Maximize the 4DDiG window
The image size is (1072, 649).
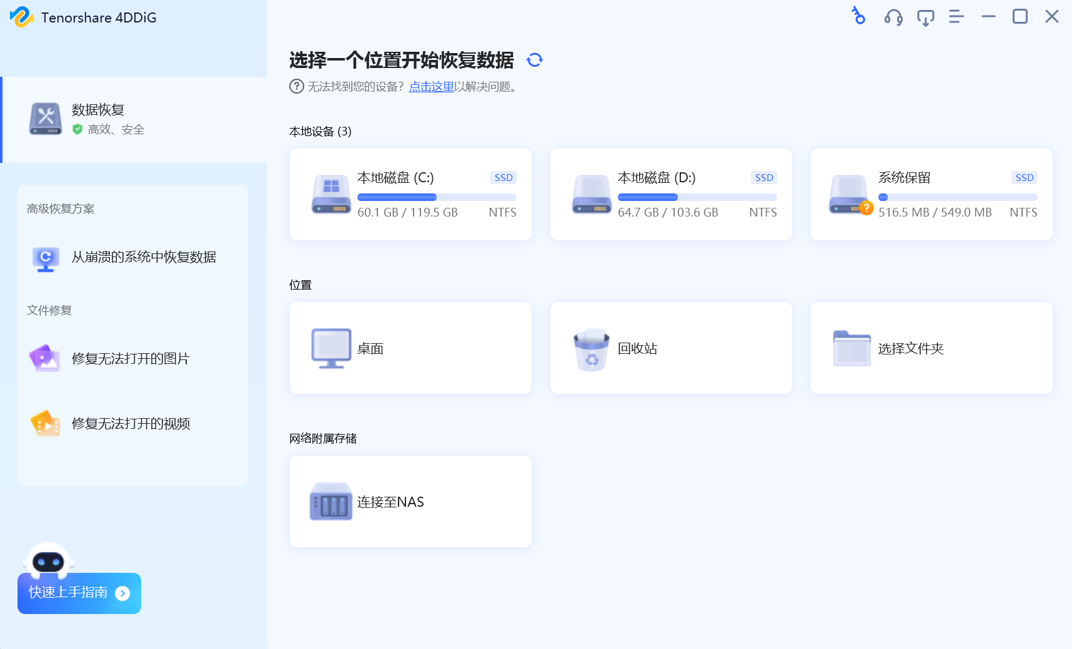[x=1020, y=17]
